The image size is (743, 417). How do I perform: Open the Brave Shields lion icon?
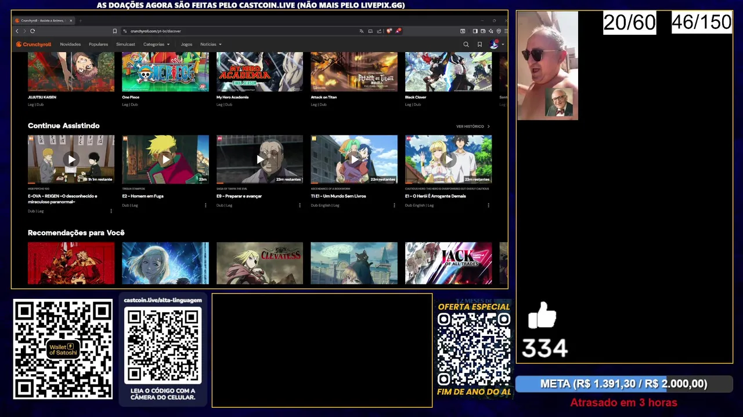pyautogui.click(x=389, y=31)
